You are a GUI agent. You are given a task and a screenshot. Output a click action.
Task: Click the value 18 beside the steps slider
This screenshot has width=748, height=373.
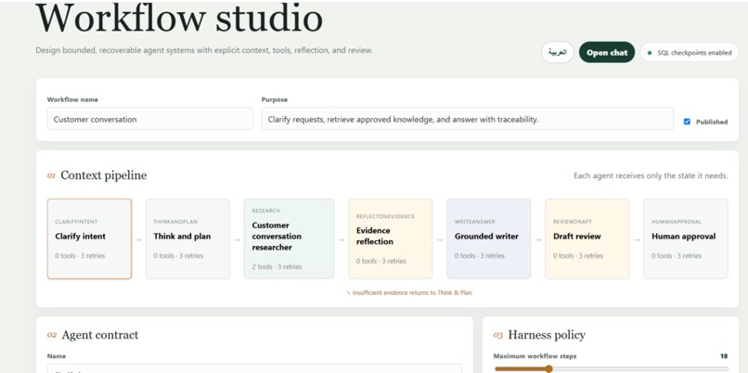coord(724,356)
